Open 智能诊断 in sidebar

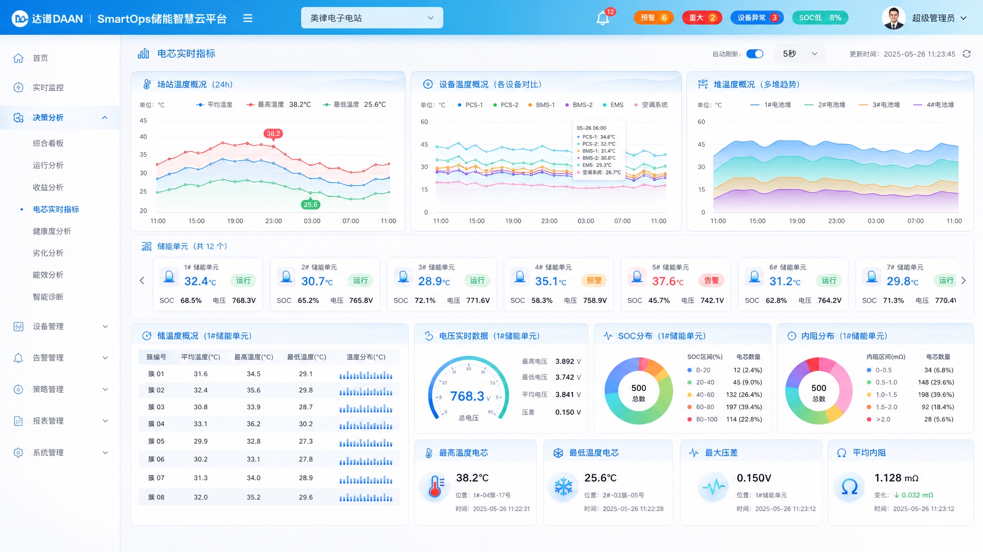[48, 297]
